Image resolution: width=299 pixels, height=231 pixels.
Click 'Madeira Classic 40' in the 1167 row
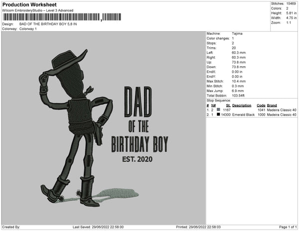tap(282, 110)
